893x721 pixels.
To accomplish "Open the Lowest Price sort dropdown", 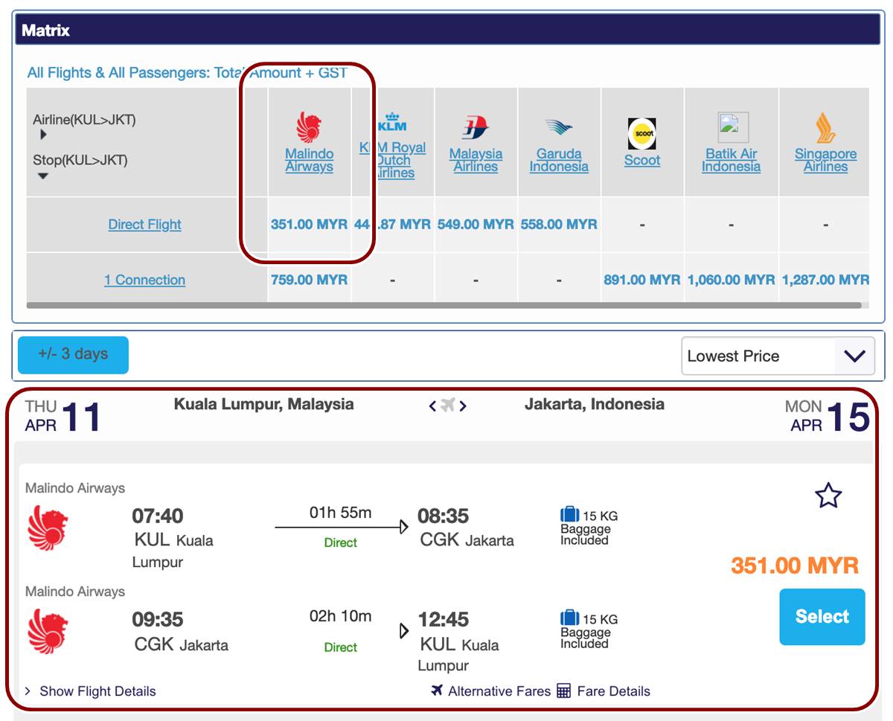I will tap(778, 356).
